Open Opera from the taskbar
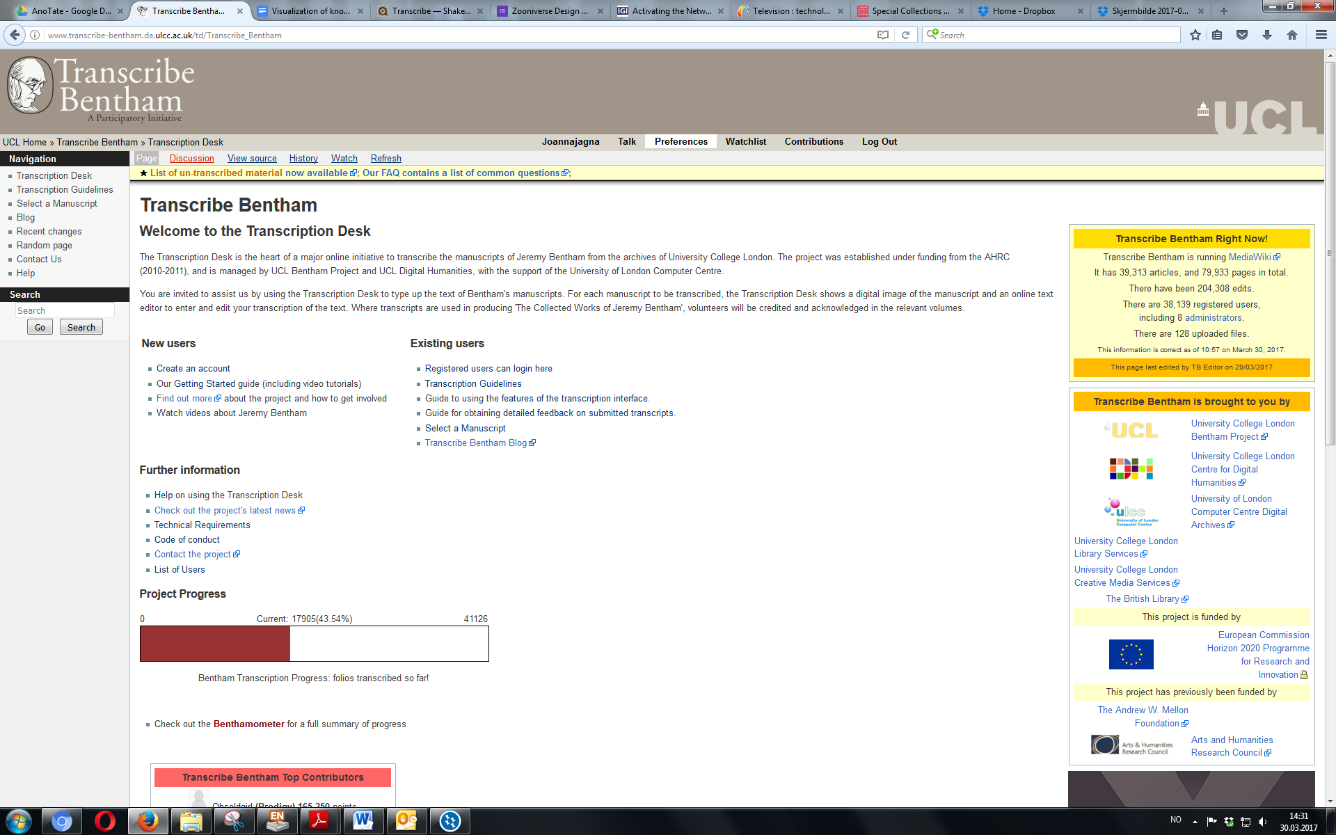 click(105, 821)
